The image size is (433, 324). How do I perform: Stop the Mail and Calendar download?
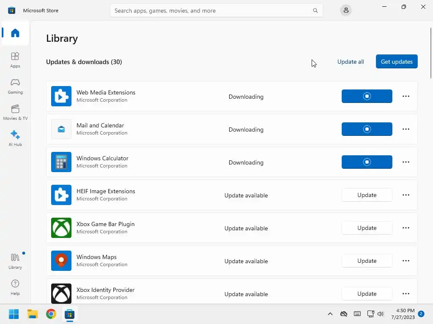[367, 129]
